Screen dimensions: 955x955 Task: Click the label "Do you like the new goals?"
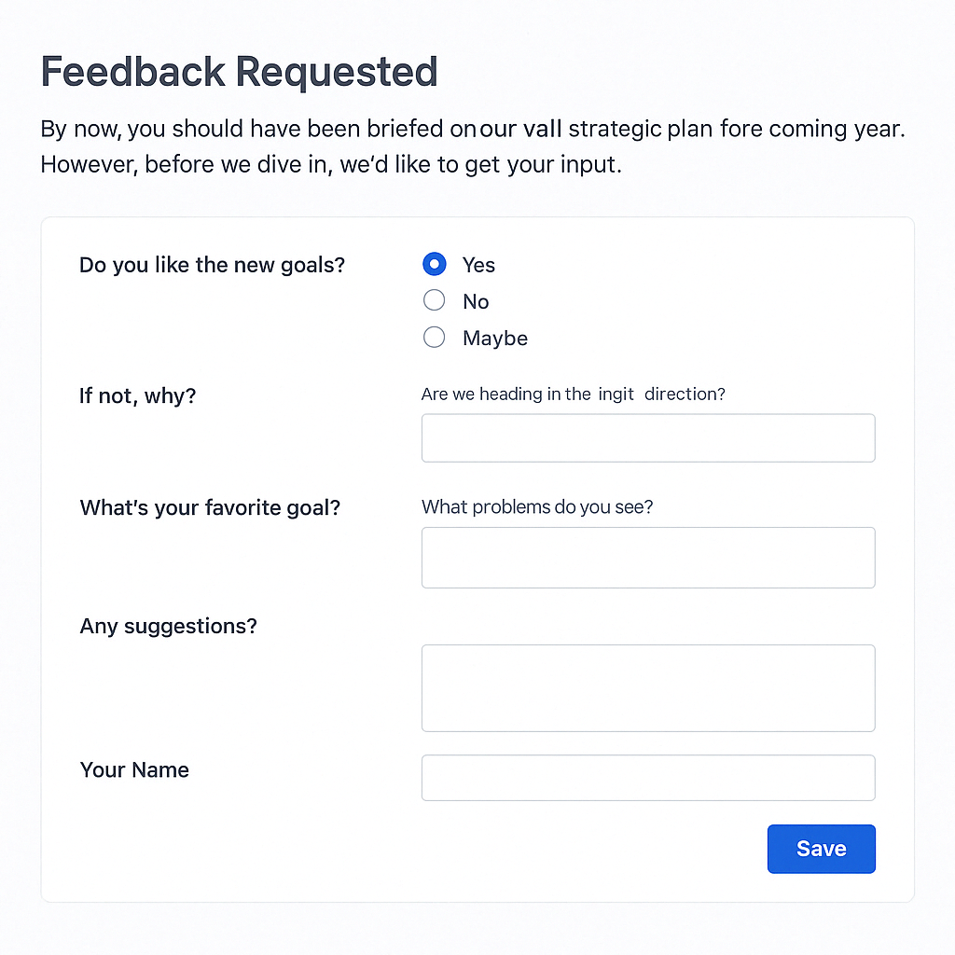(212, 265)
